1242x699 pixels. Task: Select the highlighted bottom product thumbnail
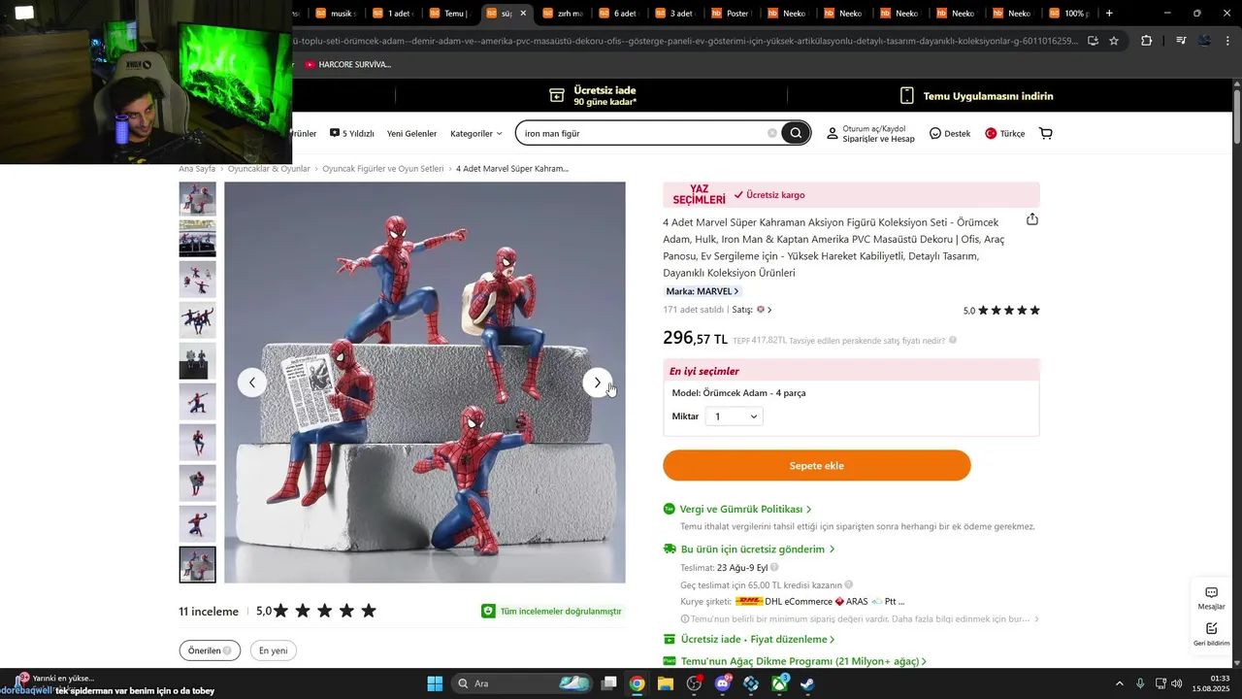click(x=198, y=564)
